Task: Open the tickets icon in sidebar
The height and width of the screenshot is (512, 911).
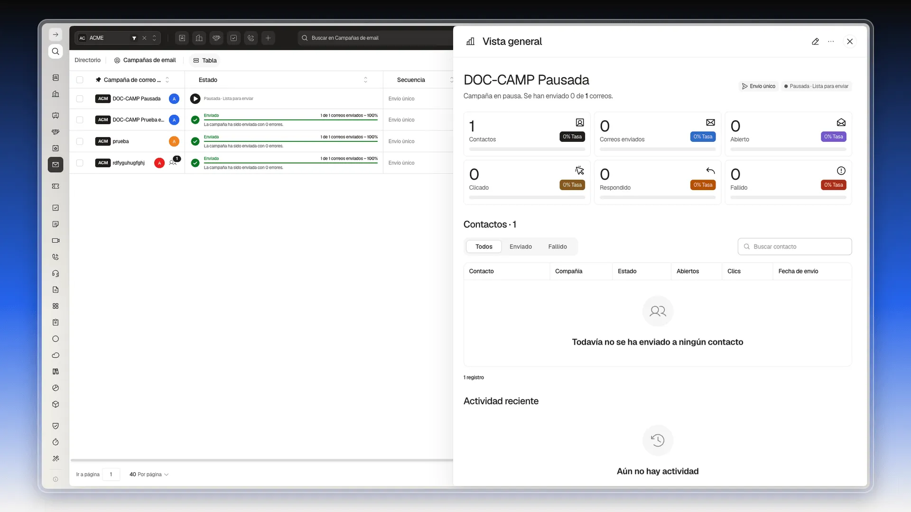Action: (56, 186)
